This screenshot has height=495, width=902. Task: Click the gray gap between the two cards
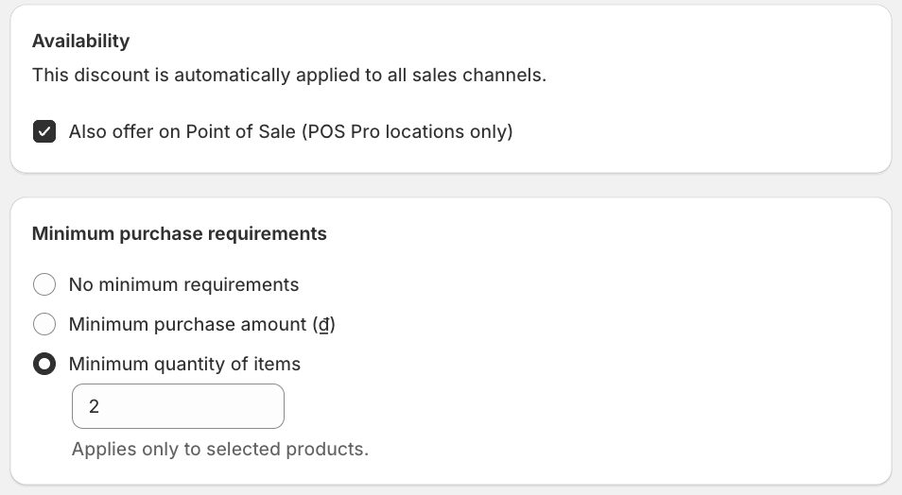point(451,185)
